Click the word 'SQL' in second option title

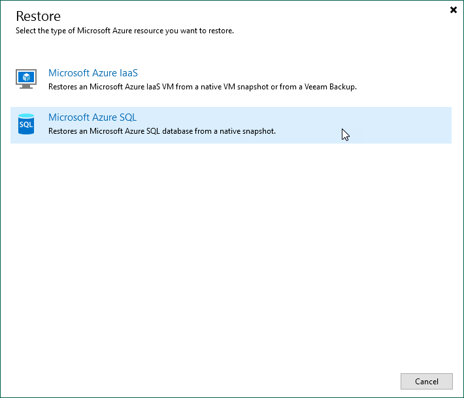point(126,117)
